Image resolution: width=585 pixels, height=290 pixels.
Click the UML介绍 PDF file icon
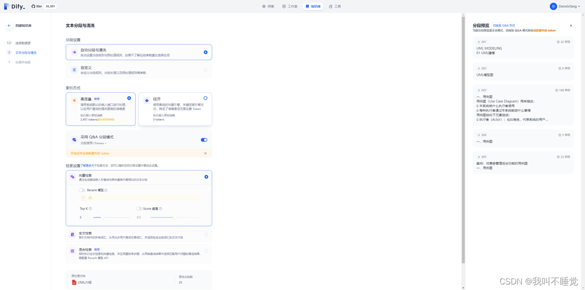pyautogui.click(x=74, y=282)
